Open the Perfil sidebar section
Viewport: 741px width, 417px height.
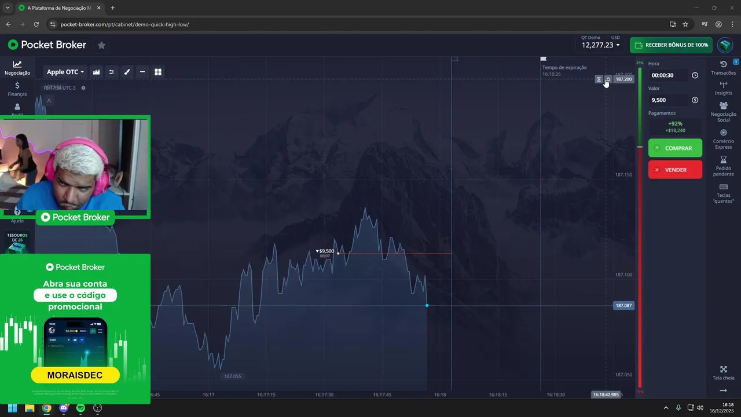pyautogui.click(x=17, y=109)
